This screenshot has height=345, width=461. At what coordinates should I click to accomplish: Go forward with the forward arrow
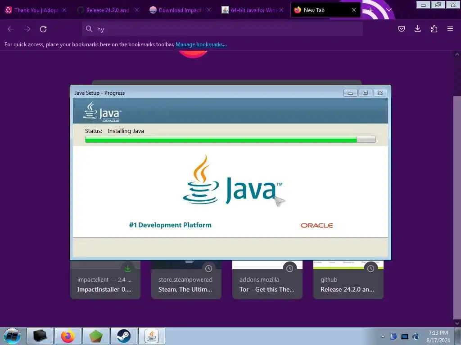(x=27, y=29)
